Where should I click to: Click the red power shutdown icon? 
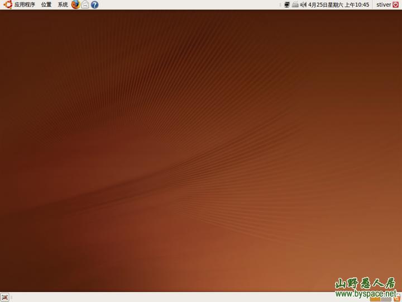(396, 4)
